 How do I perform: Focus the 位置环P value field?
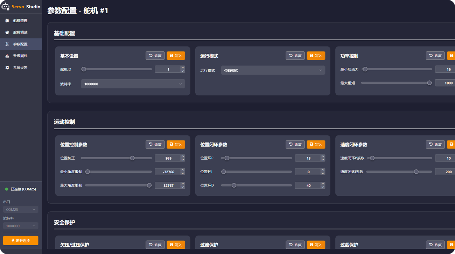click(x=308, y=158)
